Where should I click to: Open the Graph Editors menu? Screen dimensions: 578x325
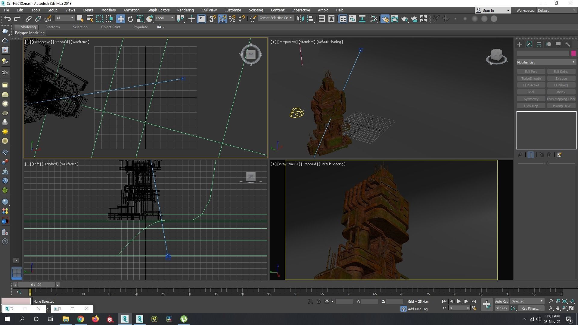(158, 10)
